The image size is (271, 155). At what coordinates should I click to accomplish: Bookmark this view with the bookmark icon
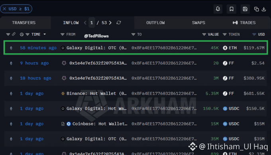(x=232, y=9)
